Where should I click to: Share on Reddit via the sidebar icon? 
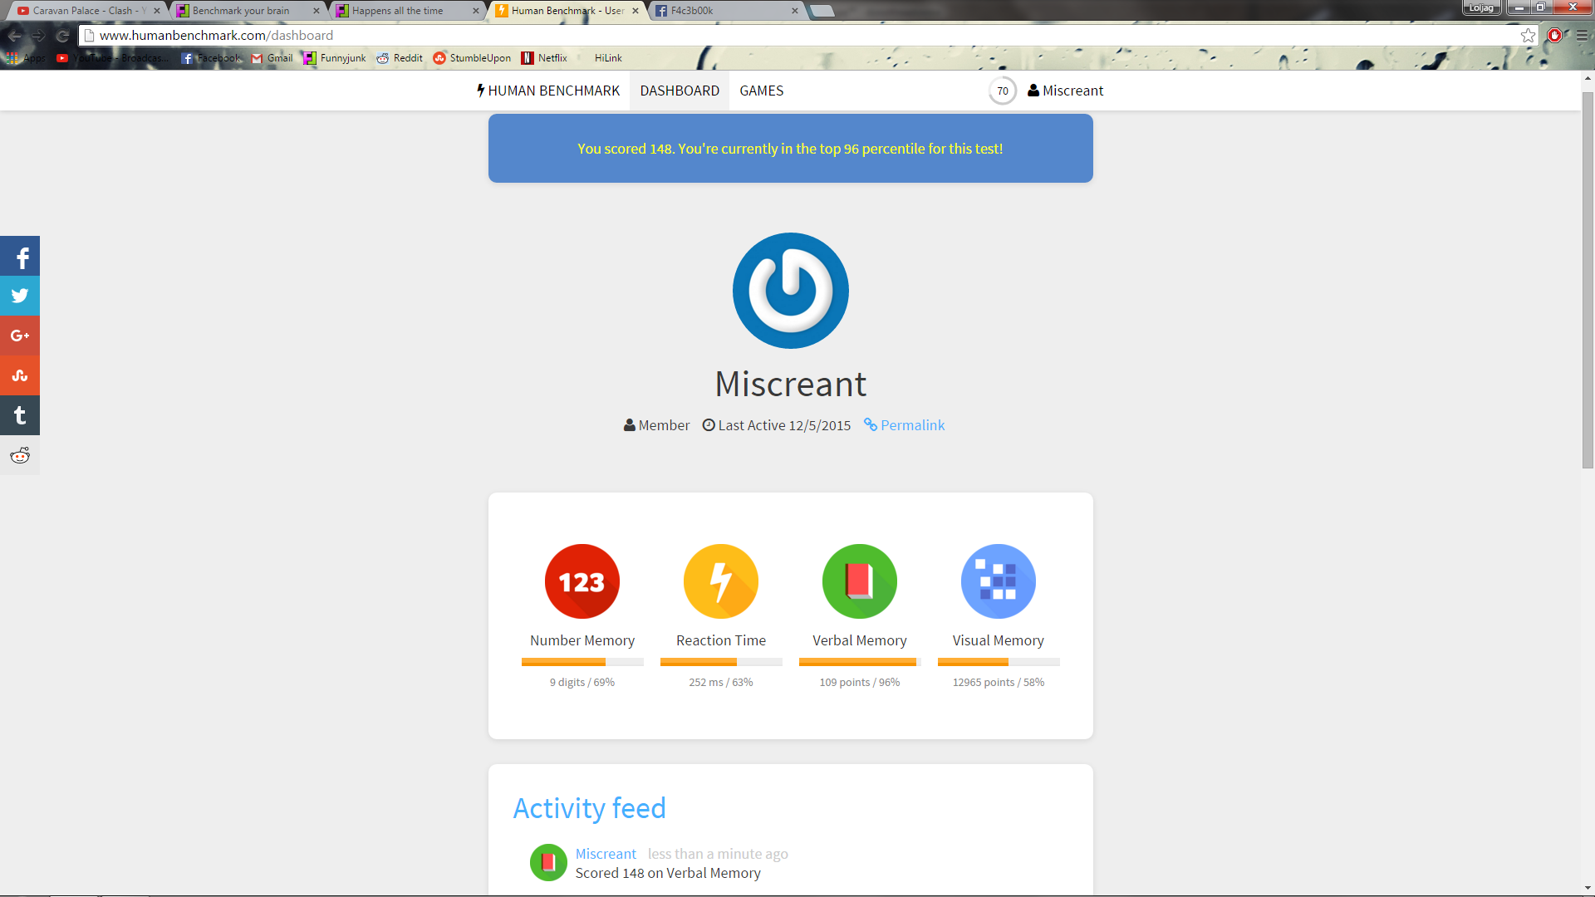pyautogui.click(x=20, y=455)
